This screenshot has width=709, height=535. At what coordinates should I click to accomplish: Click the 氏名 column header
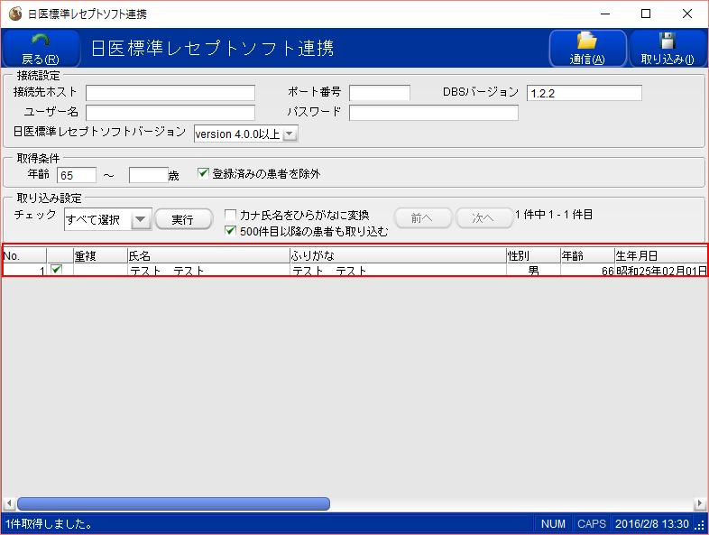click(x=208, y=256)
